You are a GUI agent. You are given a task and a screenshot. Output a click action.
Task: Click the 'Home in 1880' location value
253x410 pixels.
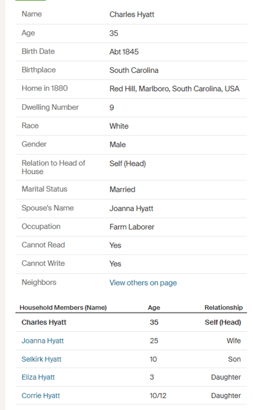[x=174, y=89]
